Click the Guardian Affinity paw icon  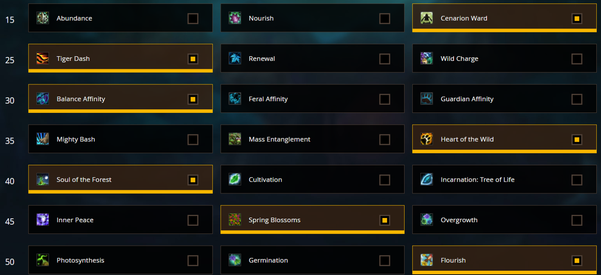click(x=426, y=99)
